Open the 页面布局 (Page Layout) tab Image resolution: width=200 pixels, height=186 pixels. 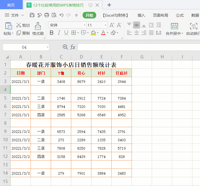[160, 15]
